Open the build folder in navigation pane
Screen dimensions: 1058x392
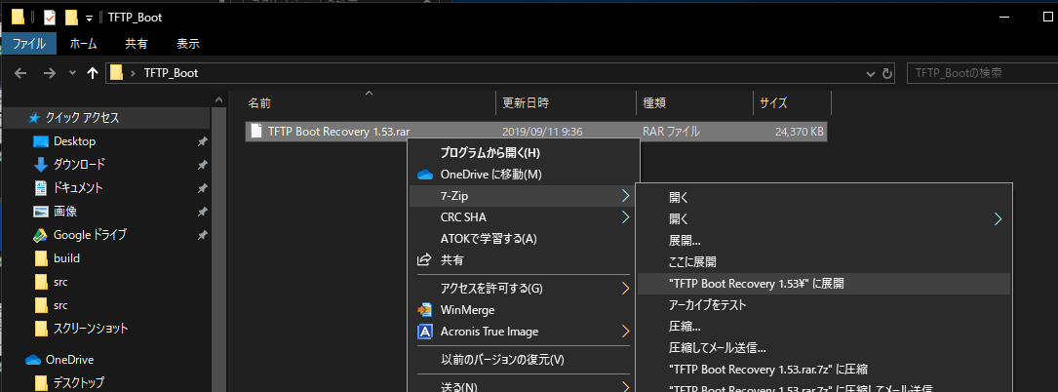67,258
